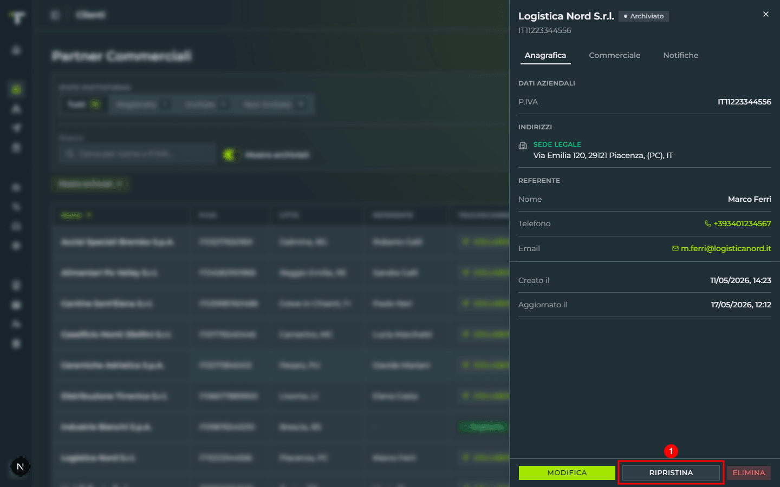Open the round N developer badge
Screen dimensions: 780x487
21,466
